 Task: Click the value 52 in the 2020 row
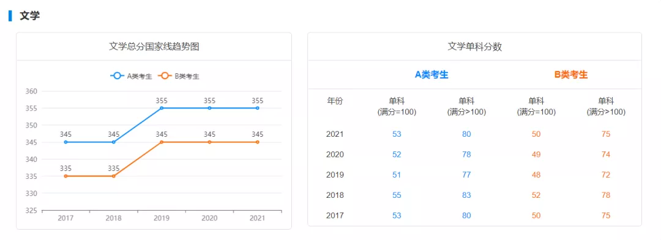pyautogui.click(x=397, y=155)
